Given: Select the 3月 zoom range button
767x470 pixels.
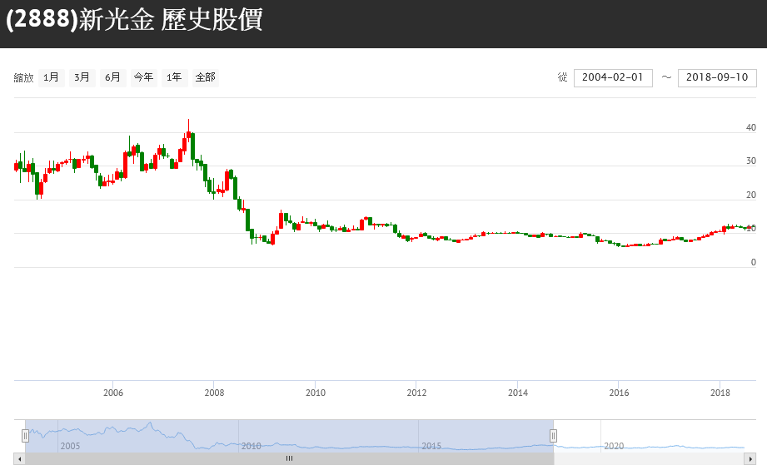Looking at the screenshot, I should tap(82, 77).
